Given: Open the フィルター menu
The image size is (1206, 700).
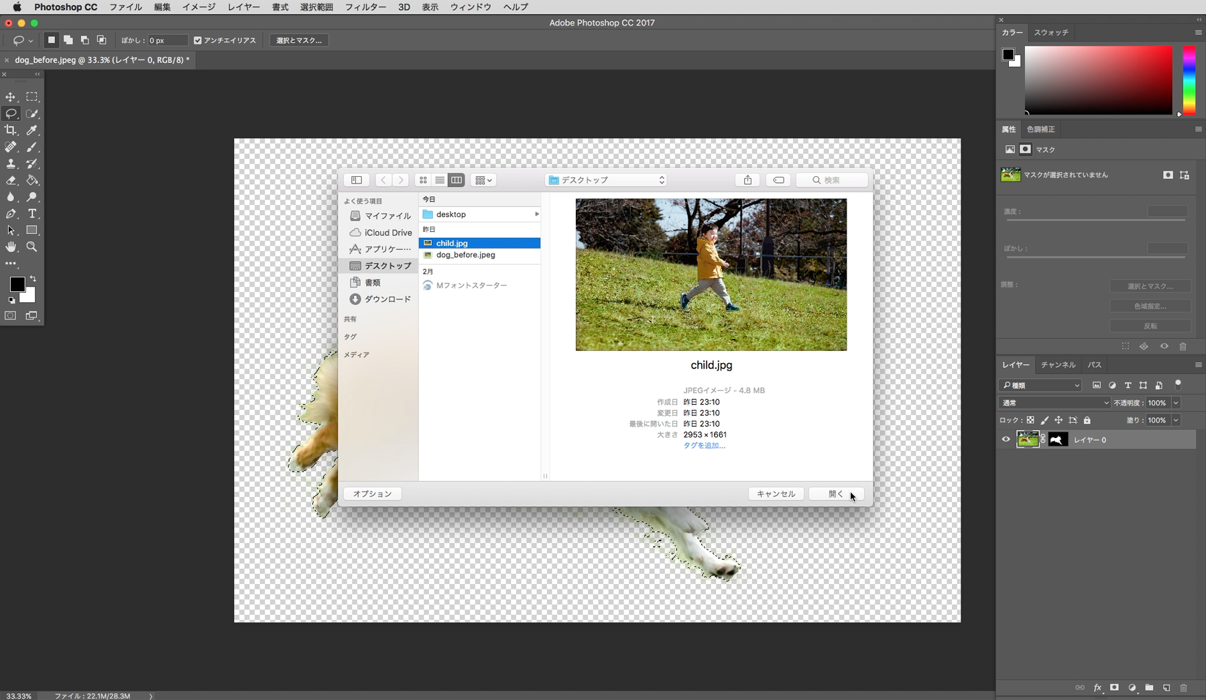Looking at the screenshot, I should [365, 7].
